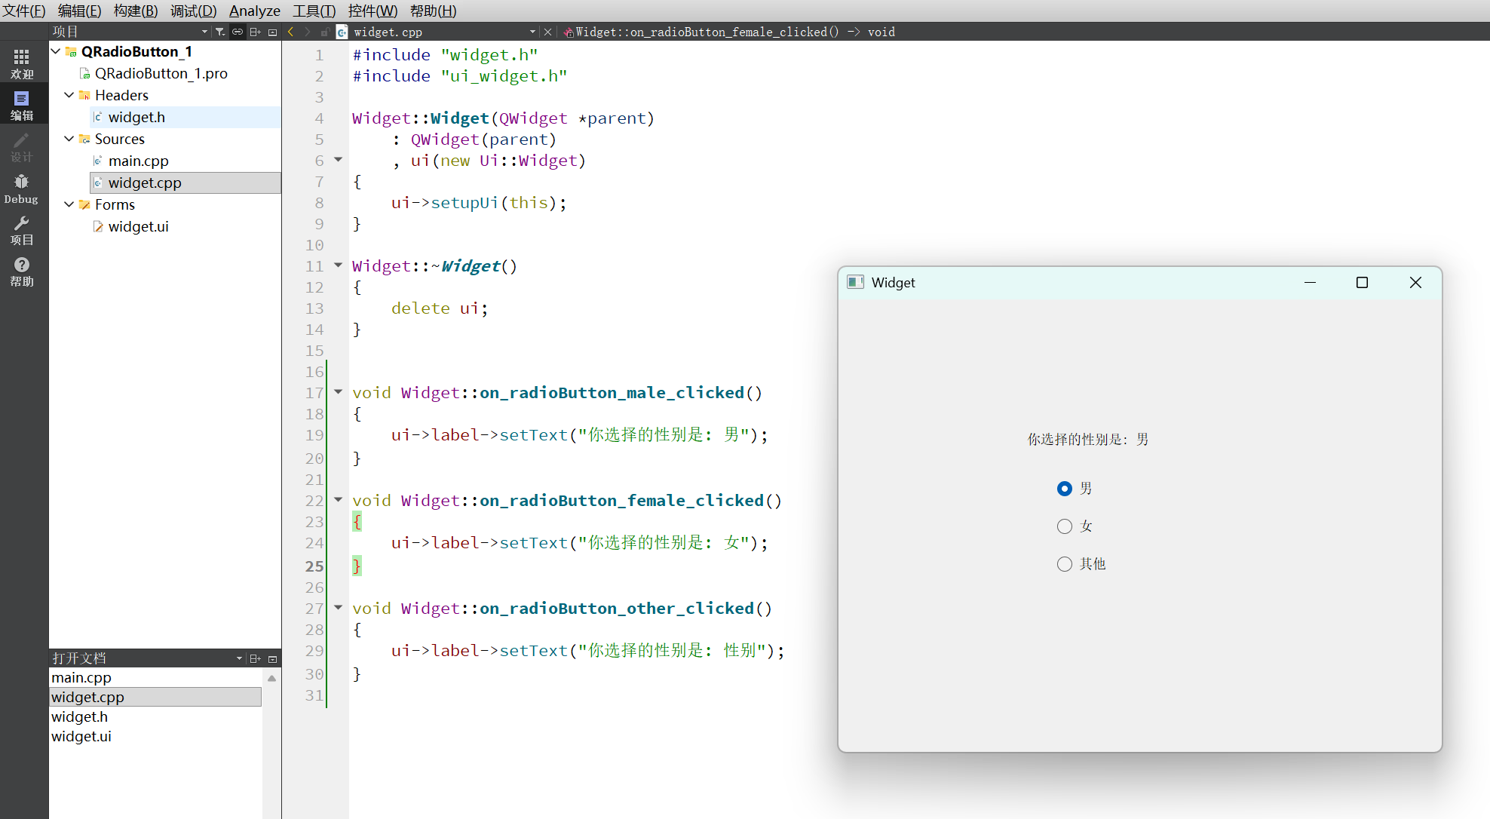Collapse the Forms folder
Viewport: 1490px width, 819px height.
(69, 204)
